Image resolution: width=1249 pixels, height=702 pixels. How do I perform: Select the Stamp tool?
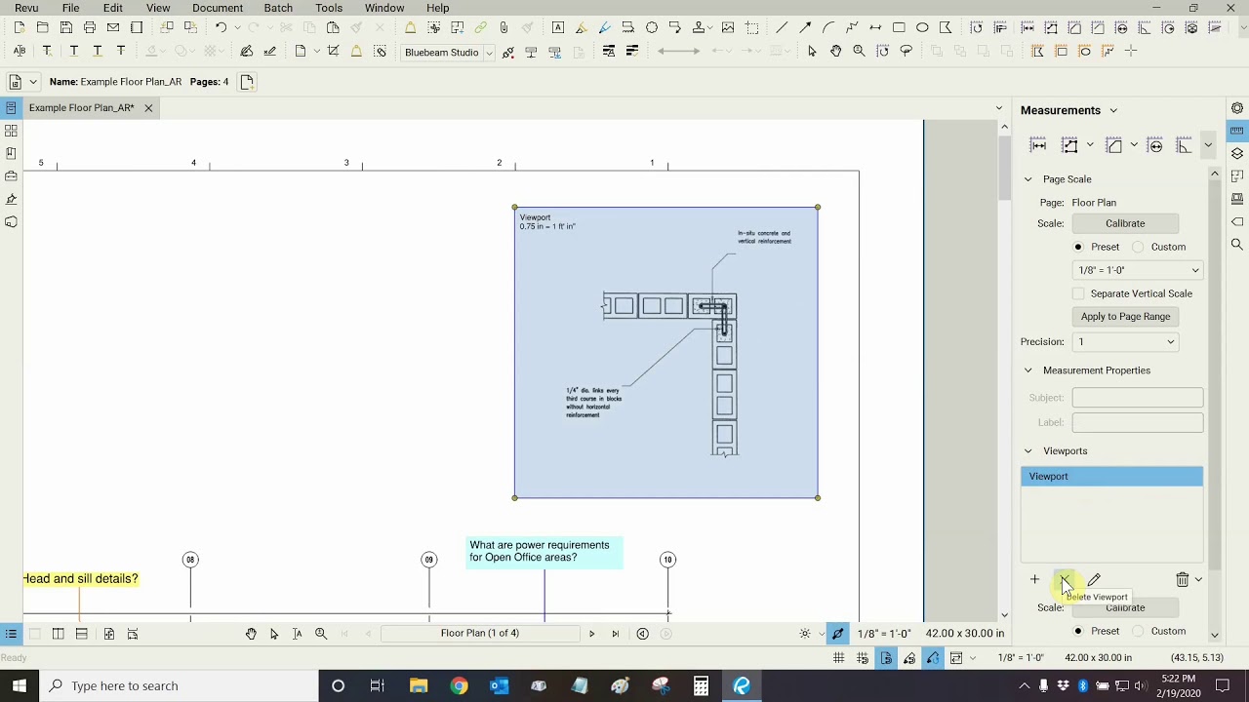[x=699, y=27]
